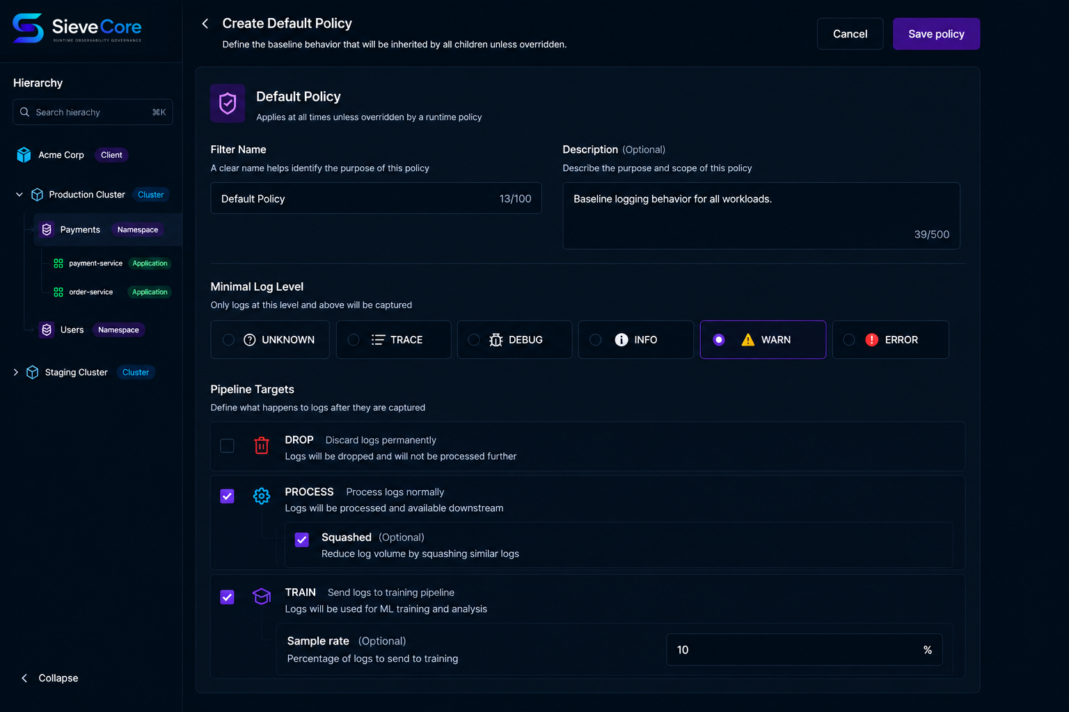Image resolution: width=1069 pixels, height=712 pixels.
Task: Click the WARN triangle icon
Action: 747,339
